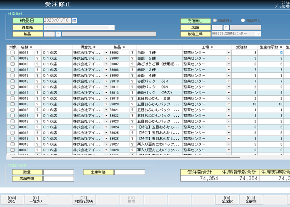290x207 pixels.
Task: Tick the 対象 checkbox for product 99002
Action: pos(12,53)
